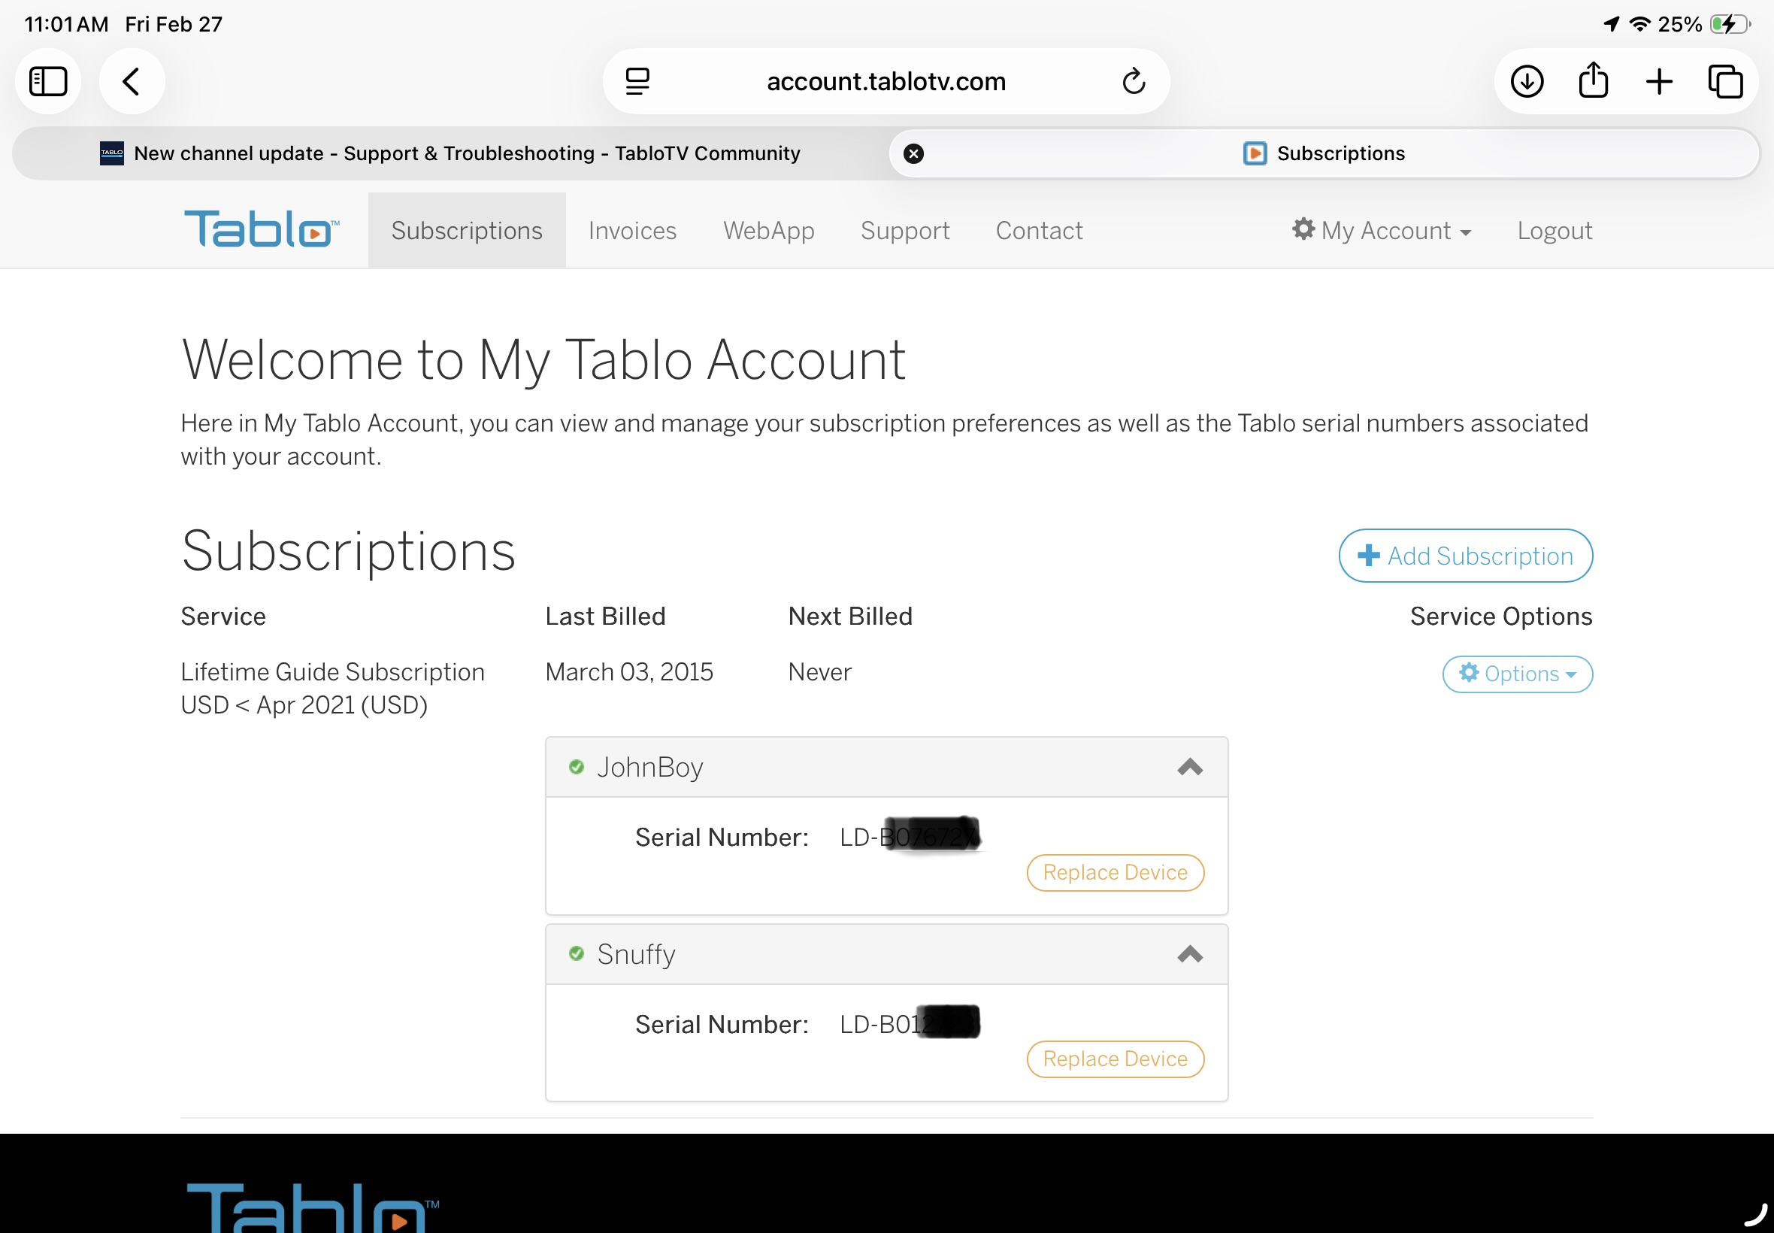
Task: Open the subscription Options dropdown
Action: pos(1517,674)
